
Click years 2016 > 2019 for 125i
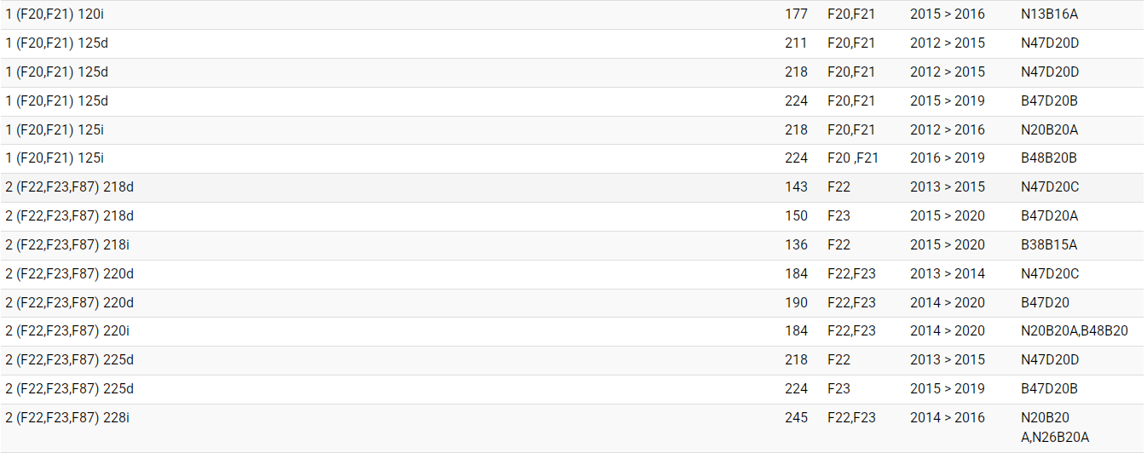pos(947,158)
